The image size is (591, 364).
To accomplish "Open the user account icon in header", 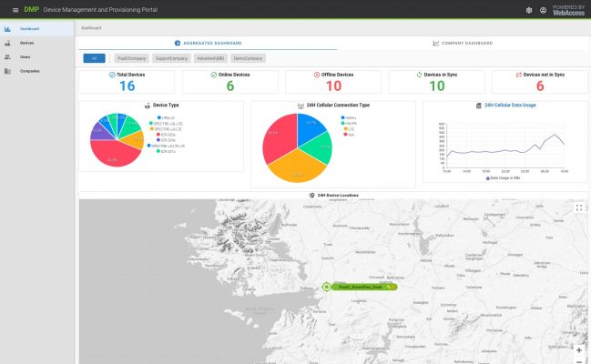I will 544,10.
